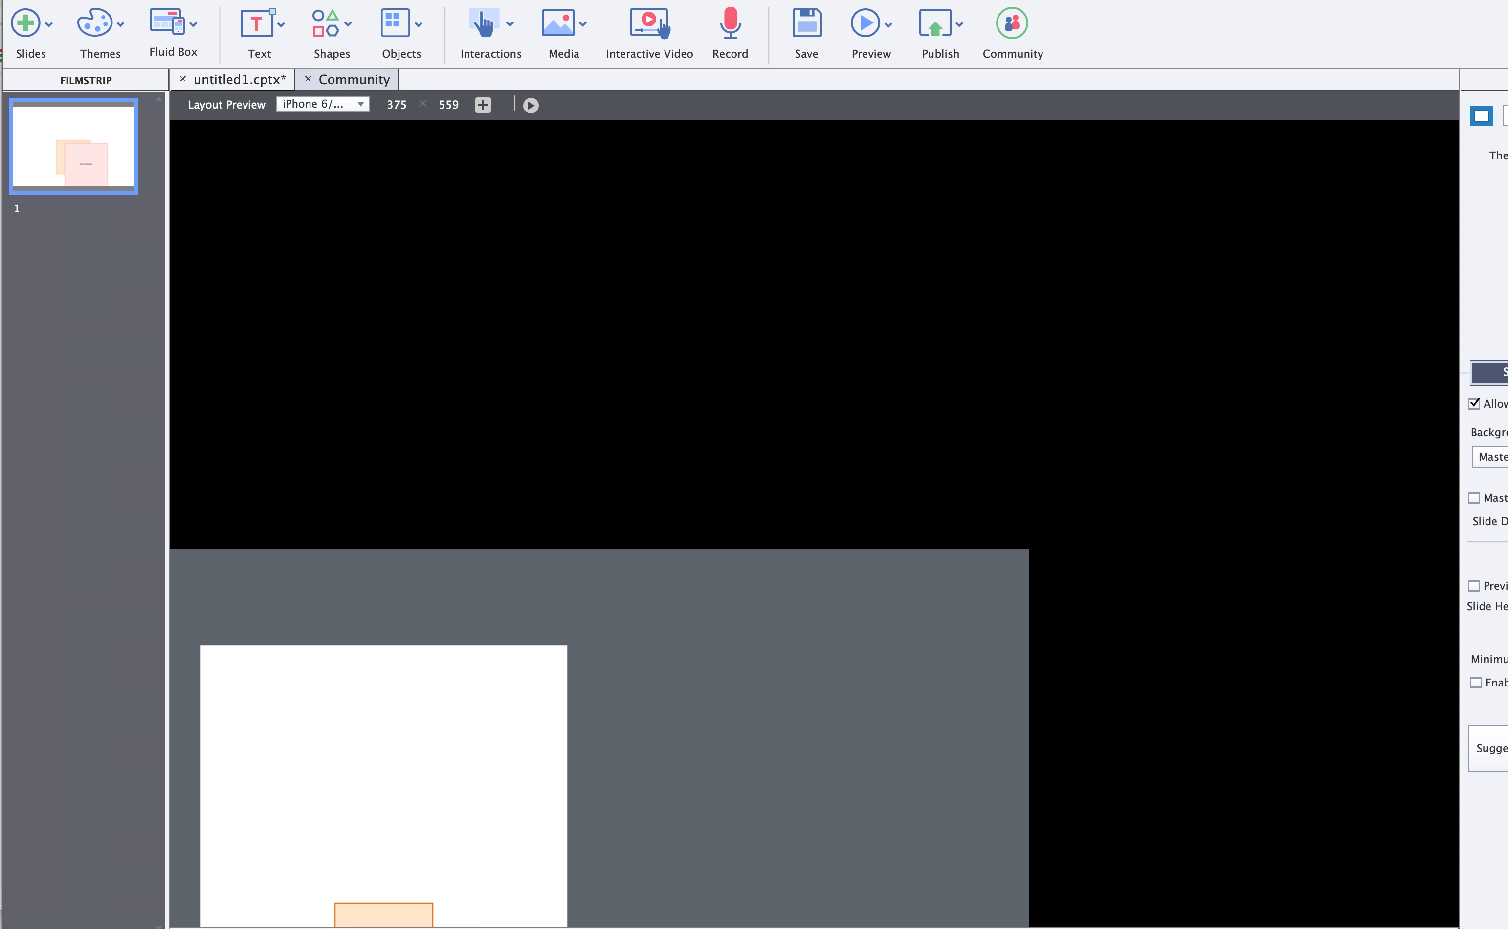The height and width of the screenshot is (929, 1508).
Task: Open the Themes palette icon
Action: [x=94, y=23]
